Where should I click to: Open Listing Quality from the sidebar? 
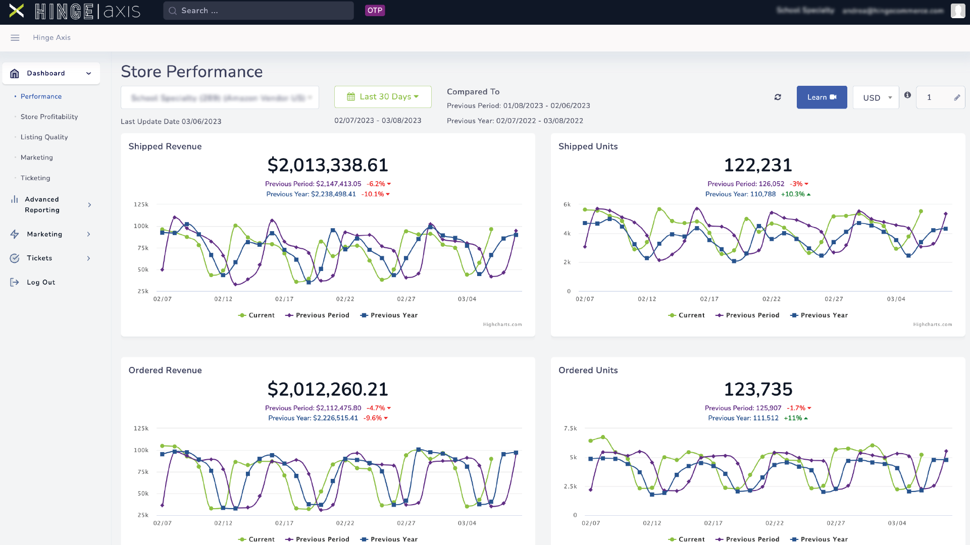(x=44, y=137)
